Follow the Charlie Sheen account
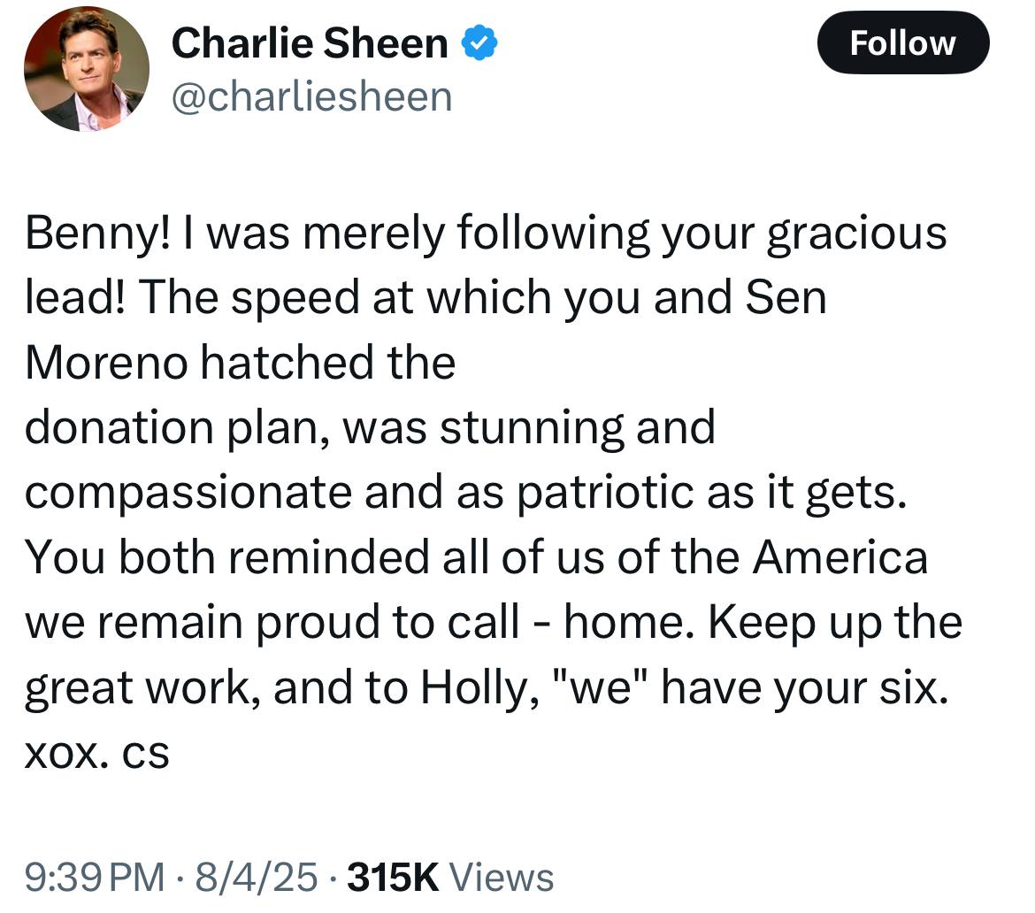 [x=903, y=43]
